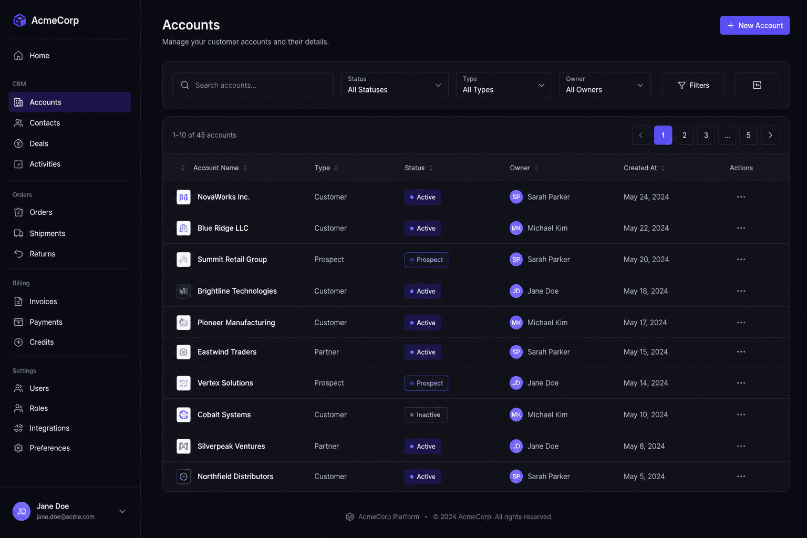The image size is (807, 538).
Task: Click the Silverpeak Ventures logo thumbnail
Action: point(183,446)
